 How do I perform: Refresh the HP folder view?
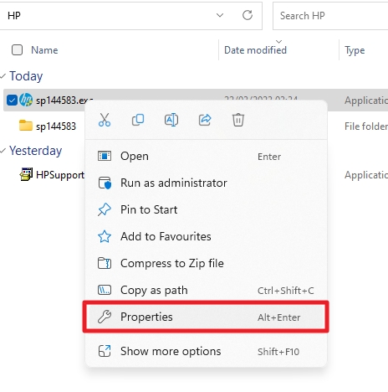[248, 15]
